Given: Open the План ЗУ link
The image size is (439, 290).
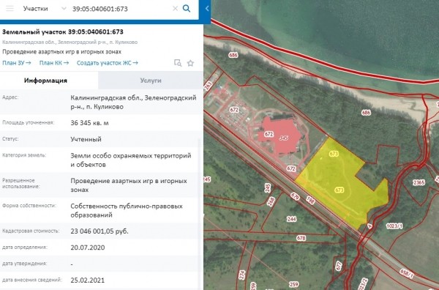Looking at the screenshot, I should point(17,63).
